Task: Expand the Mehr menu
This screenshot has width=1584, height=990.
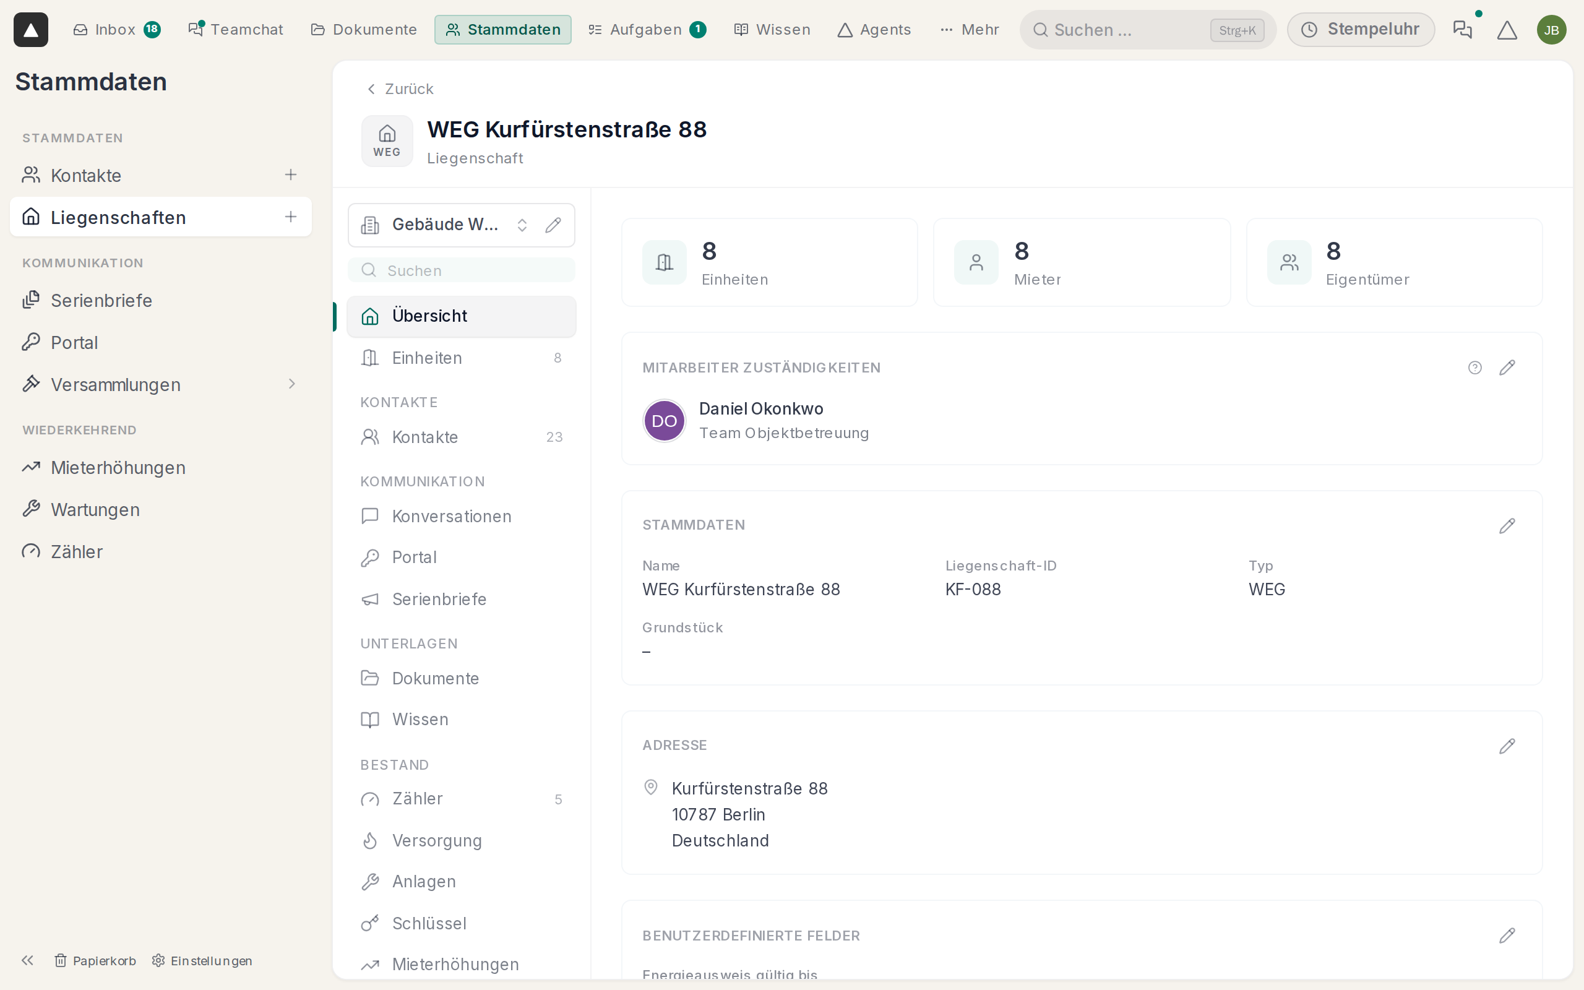Action: [970, 30]
